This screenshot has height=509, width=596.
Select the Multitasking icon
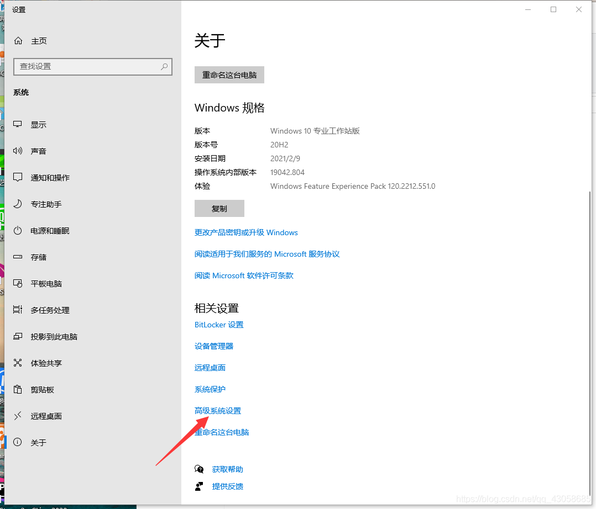point(18,310)
